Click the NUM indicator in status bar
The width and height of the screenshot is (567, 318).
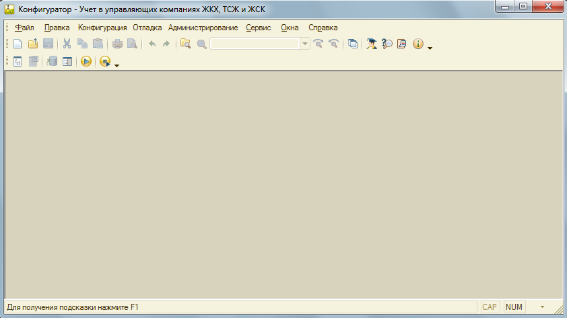tap(514, 307)
